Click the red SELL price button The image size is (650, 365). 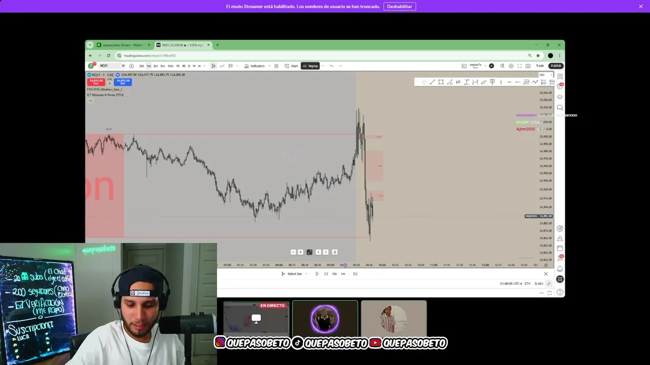[x=95, y=82]
